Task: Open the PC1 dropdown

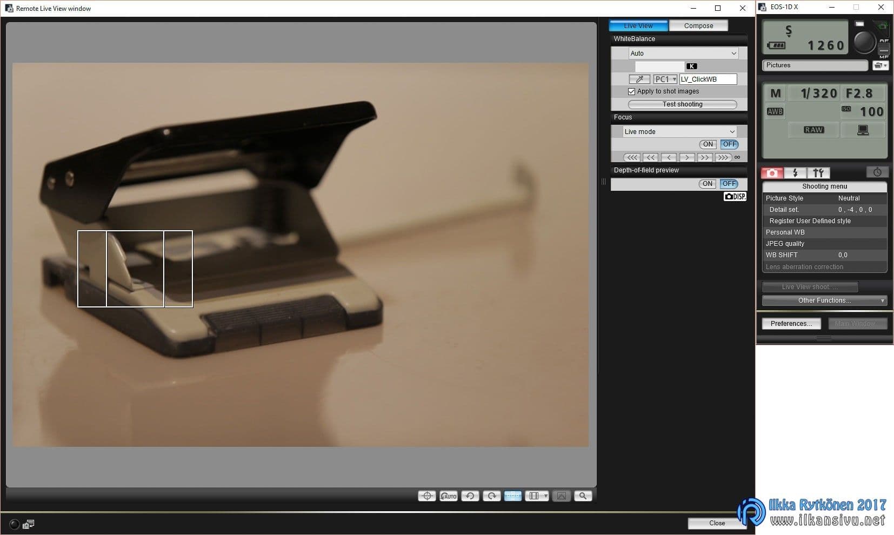Action: [x=665, y=79]
